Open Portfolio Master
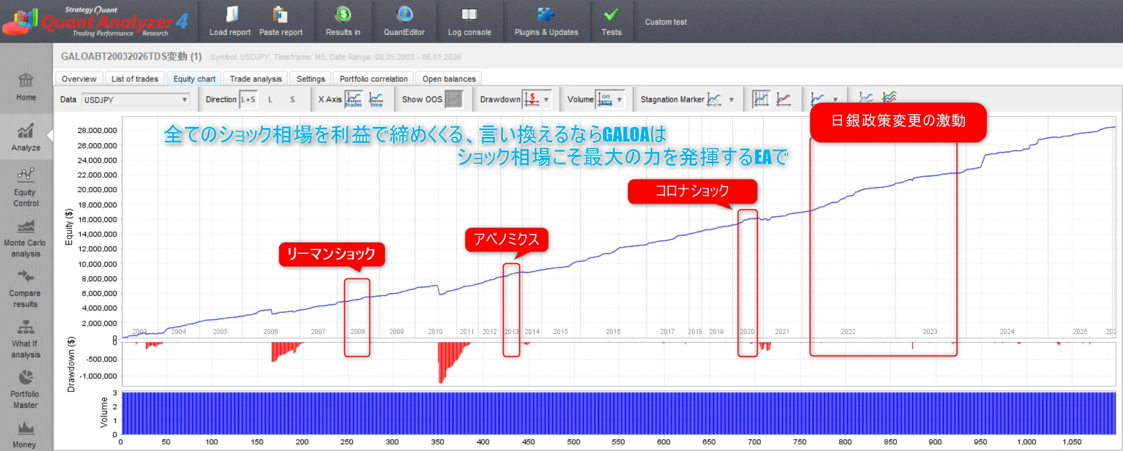Screen dimensions: 1123x451 26,390
